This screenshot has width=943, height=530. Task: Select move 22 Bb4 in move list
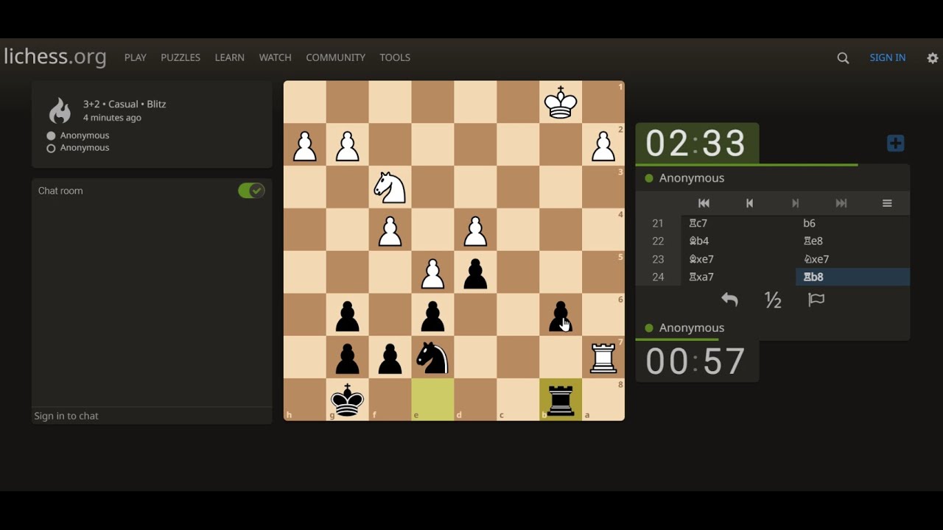(x=738, y=241)
